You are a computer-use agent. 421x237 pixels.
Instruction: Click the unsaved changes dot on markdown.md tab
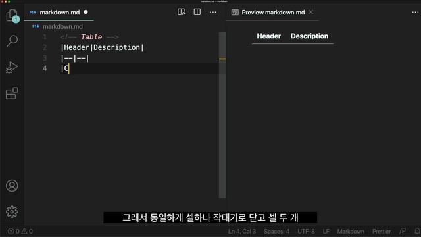point(86,12)
